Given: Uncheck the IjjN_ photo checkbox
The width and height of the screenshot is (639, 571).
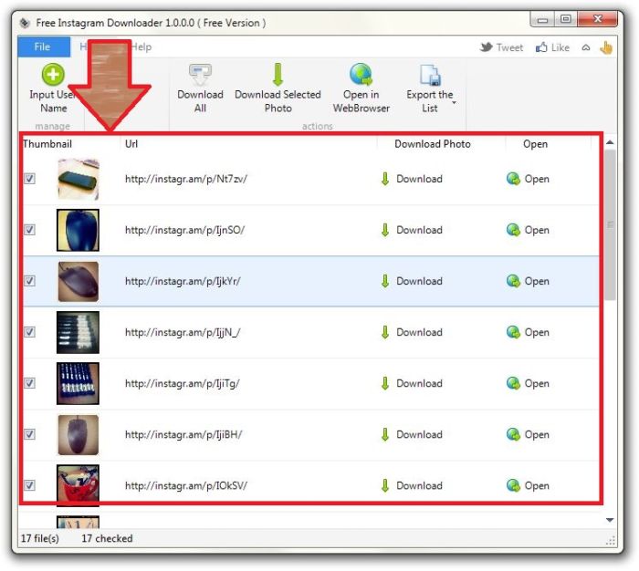Looking at the screenshot, I should tap(29, 332).
